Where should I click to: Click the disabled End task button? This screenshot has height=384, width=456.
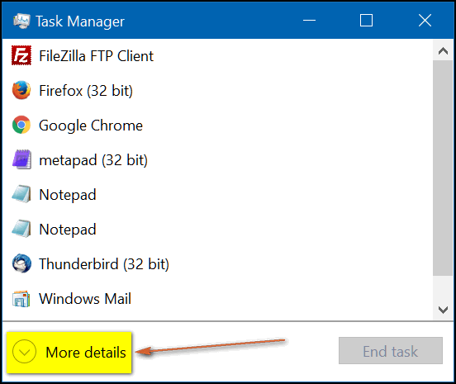click(391, 351)
